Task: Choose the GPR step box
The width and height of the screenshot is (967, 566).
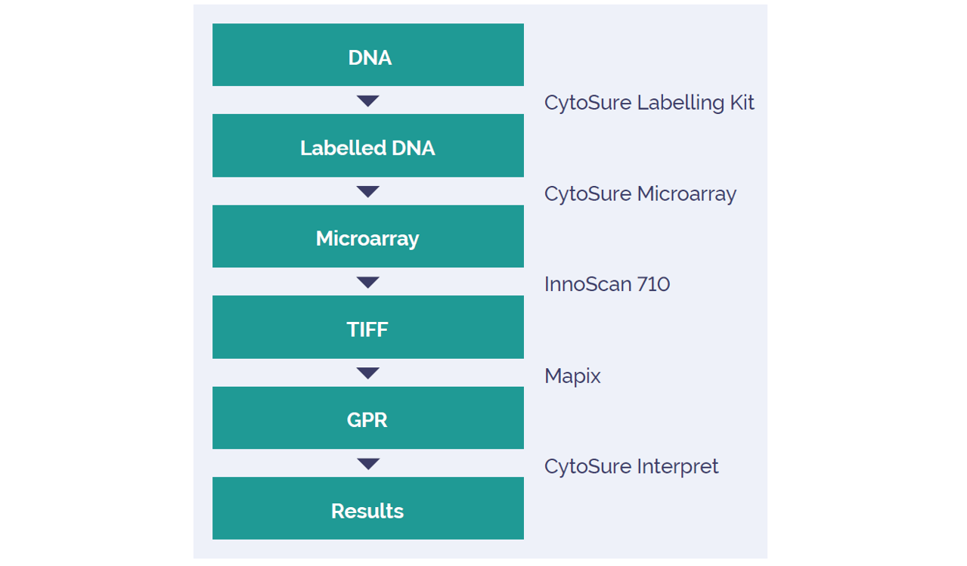Action: [367, 418]
